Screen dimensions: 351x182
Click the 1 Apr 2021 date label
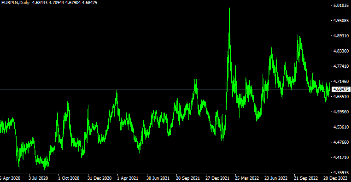pyautogui.click(x=128, y=178)
